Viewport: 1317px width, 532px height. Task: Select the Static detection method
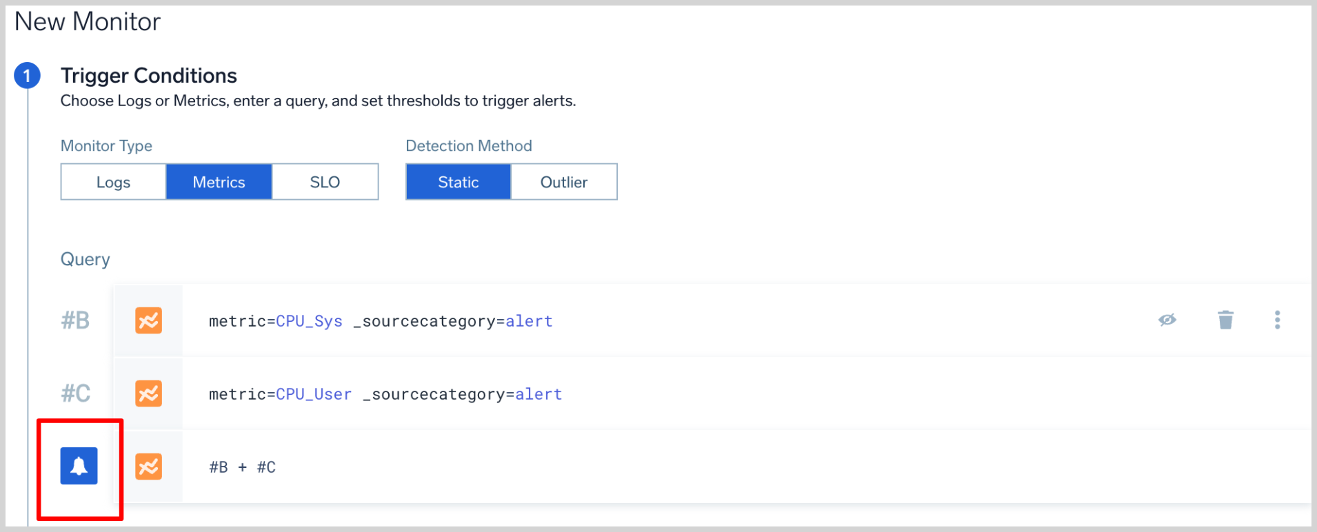click(457, 181)
